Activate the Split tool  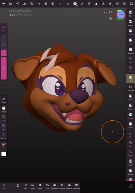tap(130, 144)
